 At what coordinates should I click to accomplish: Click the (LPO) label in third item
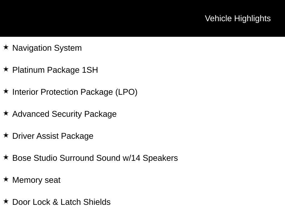click(x=127, y=92)
